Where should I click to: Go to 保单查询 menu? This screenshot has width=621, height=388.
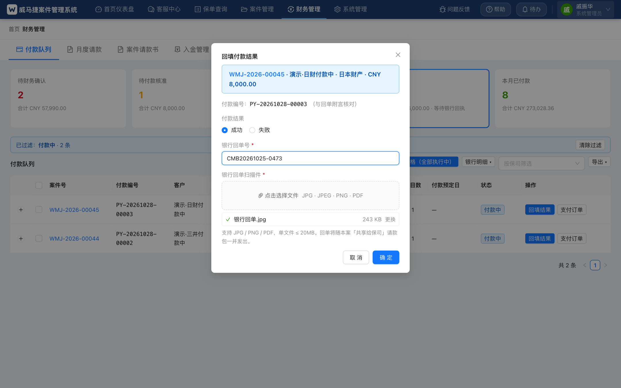211,9
